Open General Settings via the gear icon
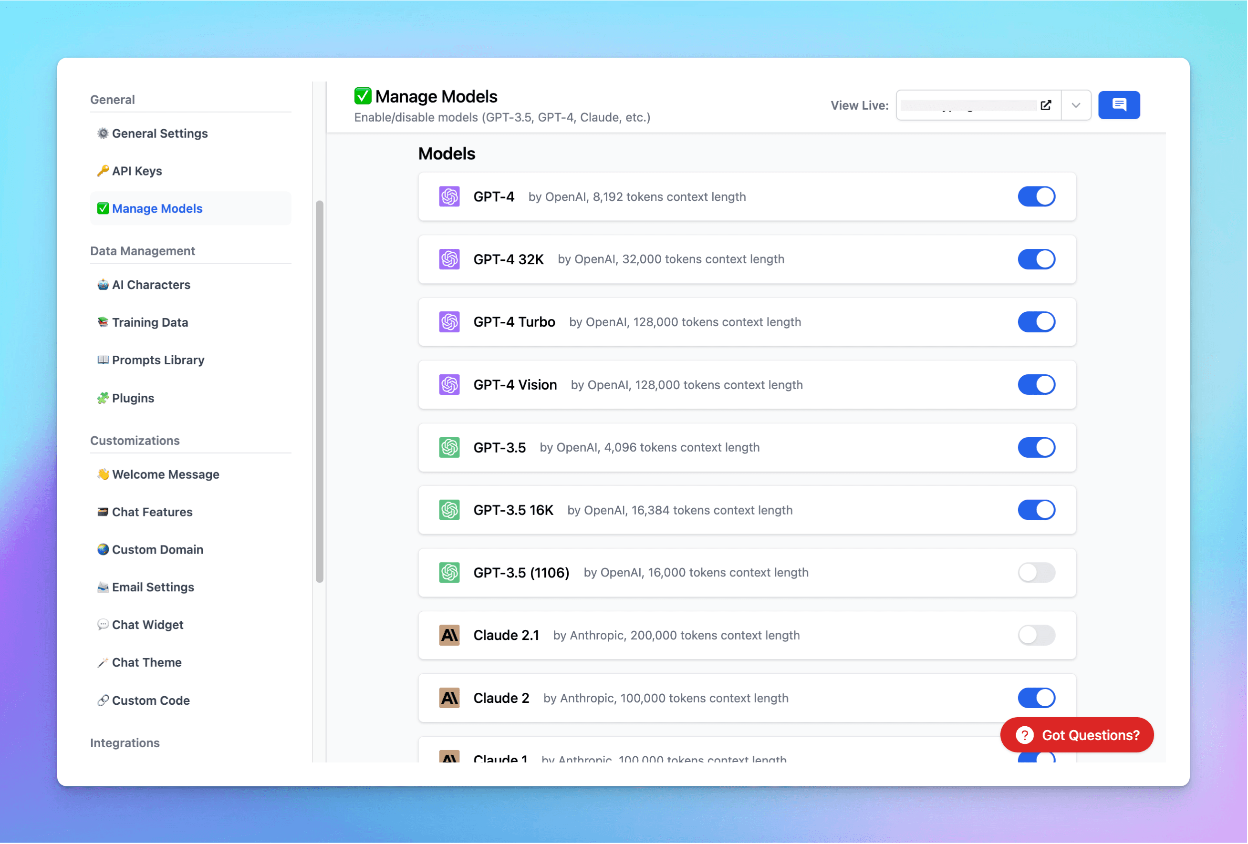This screenshot has width=1248, height=844. click(103, 133)
